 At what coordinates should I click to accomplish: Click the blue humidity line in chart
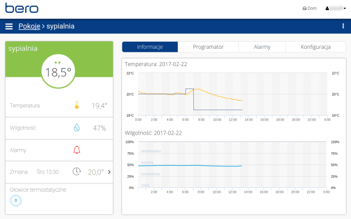(190, 166)
